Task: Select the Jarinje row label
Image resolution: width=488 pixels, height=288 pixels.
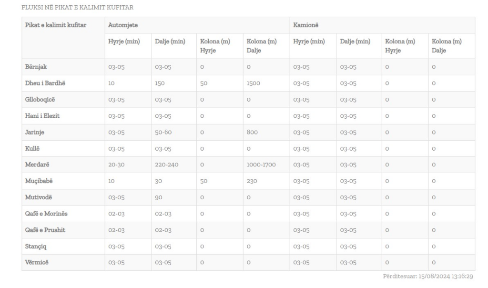Action: pos(34,133)
